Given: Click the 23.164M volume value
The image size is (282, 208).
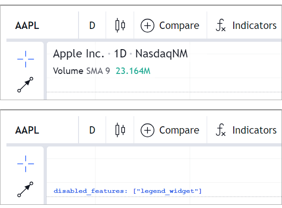Looking at the screenshot, I should [x=133, y=71].
